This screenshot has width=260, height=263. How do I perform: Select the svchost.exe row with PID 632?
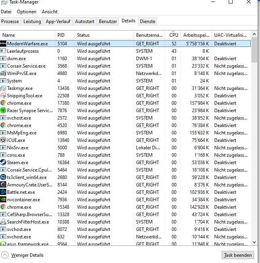point(125,237)
